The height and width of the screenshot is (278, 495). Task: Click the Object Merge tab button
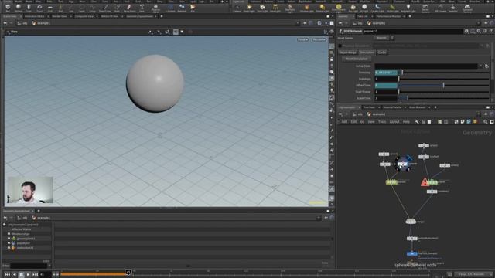[348, 53]
